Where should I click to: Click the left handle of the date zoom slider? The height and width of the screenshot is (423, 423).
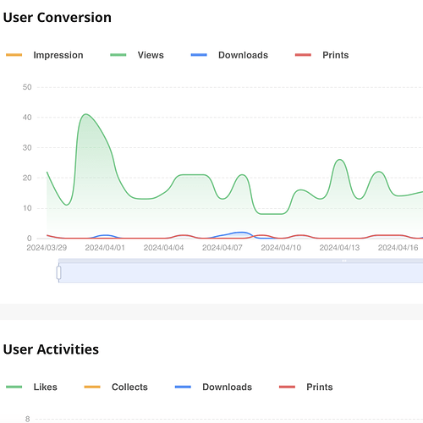click(x=58, y=272)
